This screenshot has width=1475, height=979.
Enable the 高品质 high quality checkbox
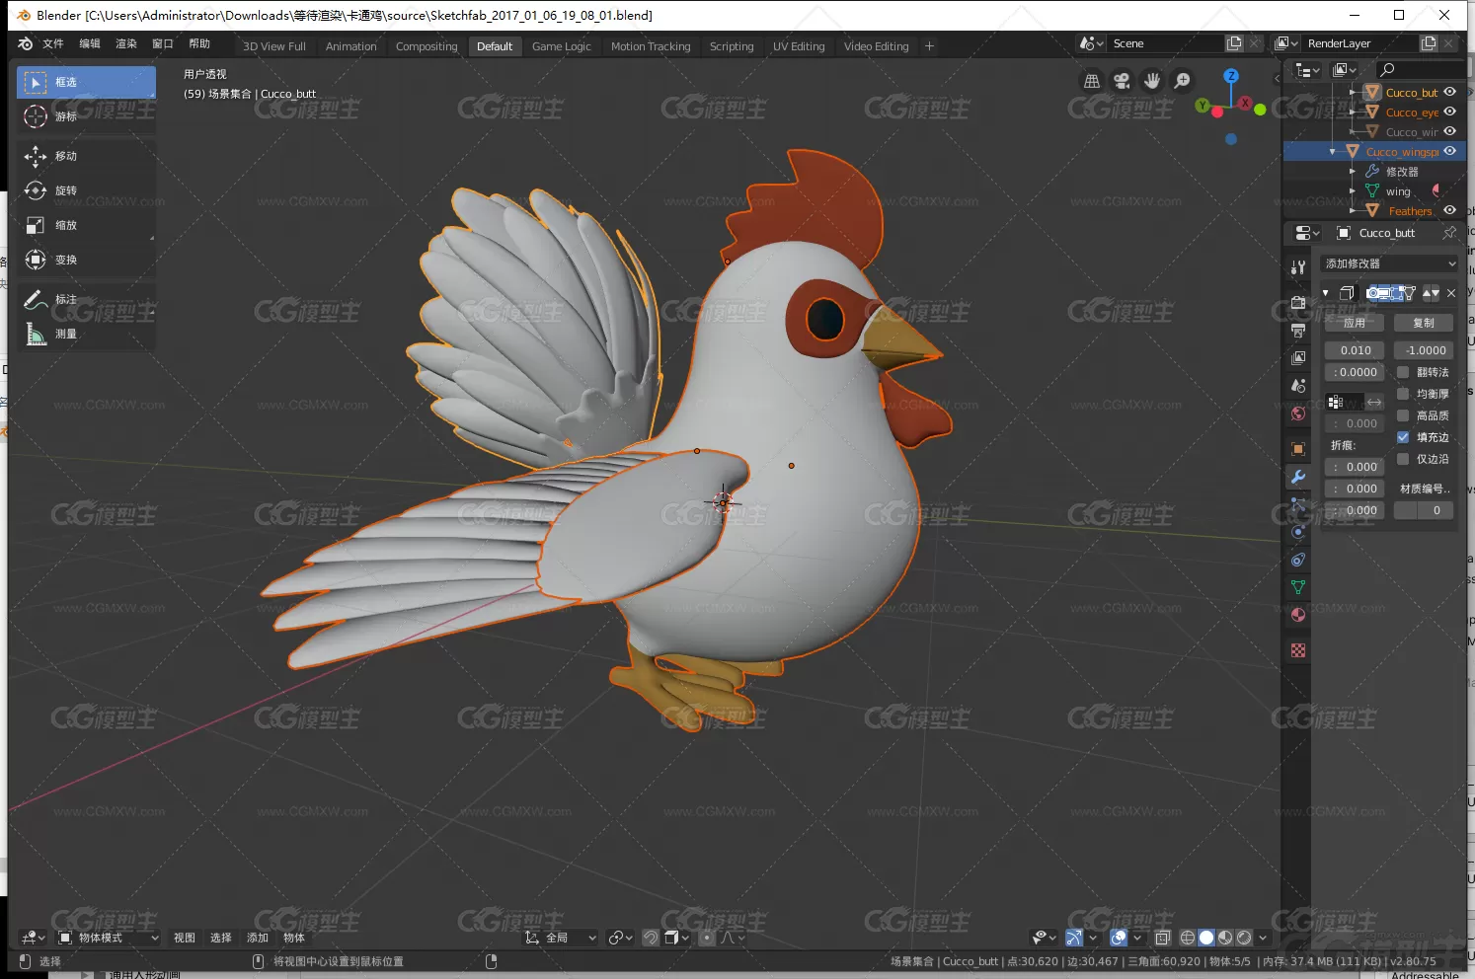[x=1403, y=415]
